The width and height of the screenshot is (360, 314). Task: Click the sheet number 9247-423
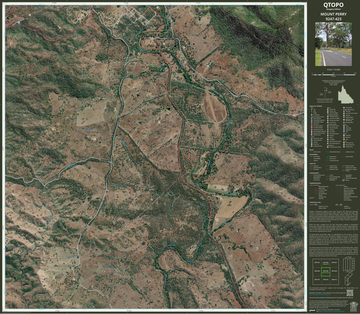[333, 19]
